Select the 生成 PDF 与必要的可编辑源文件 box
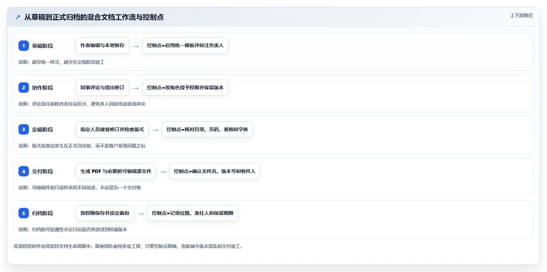 [116, 171]
